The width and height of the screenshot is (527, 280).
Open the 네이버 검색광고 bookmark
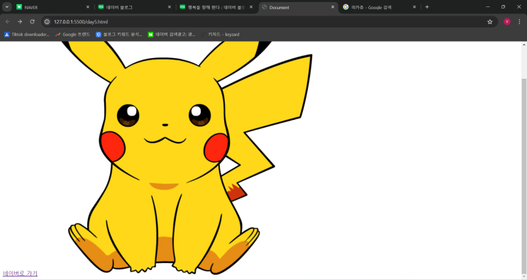[x=172, y=35]
